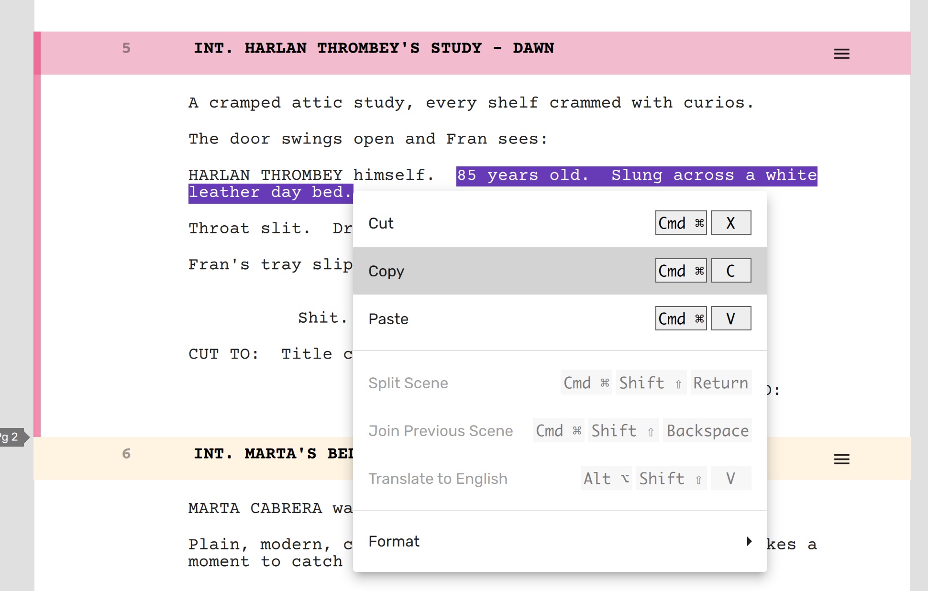Click the pink scene 5 color strip
This screenshot has height=591, width=928.
tap(37, 239)
